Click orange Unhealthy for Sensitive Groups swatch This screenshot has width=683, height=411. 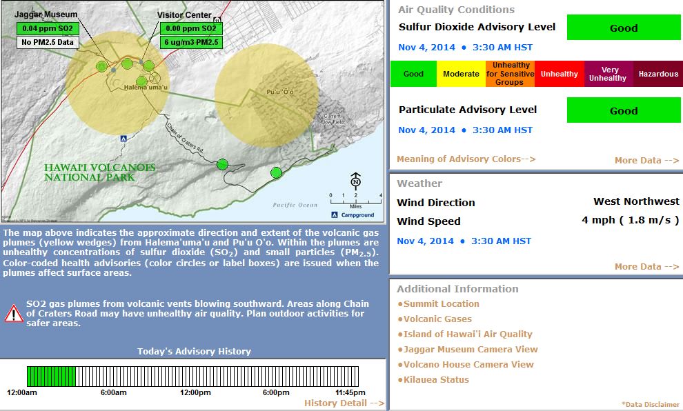click(510, 74)
